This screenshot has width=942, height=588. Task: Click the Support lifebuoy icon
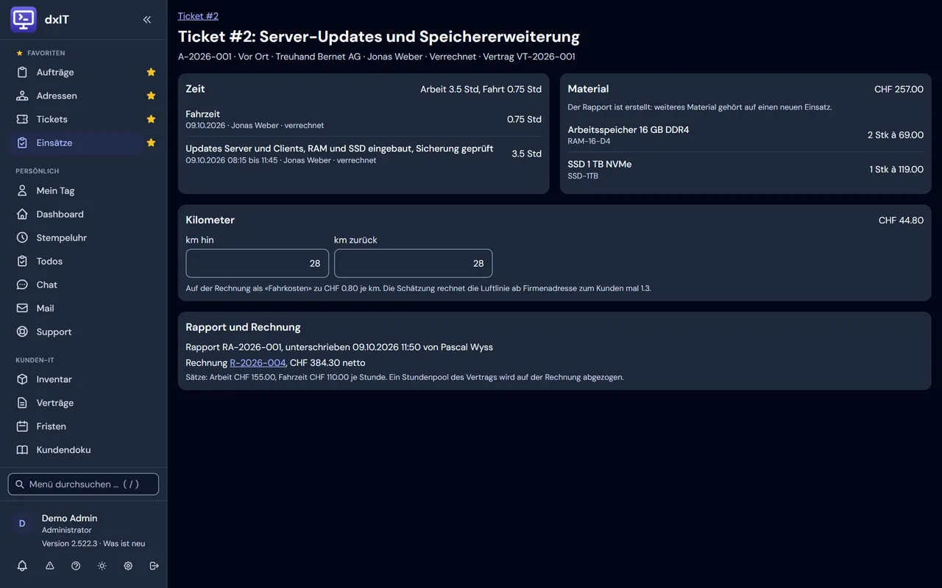[x=22, y=331]
